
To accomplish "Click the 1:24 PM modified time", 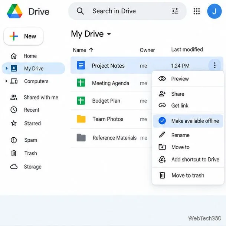I will point(180,66).
